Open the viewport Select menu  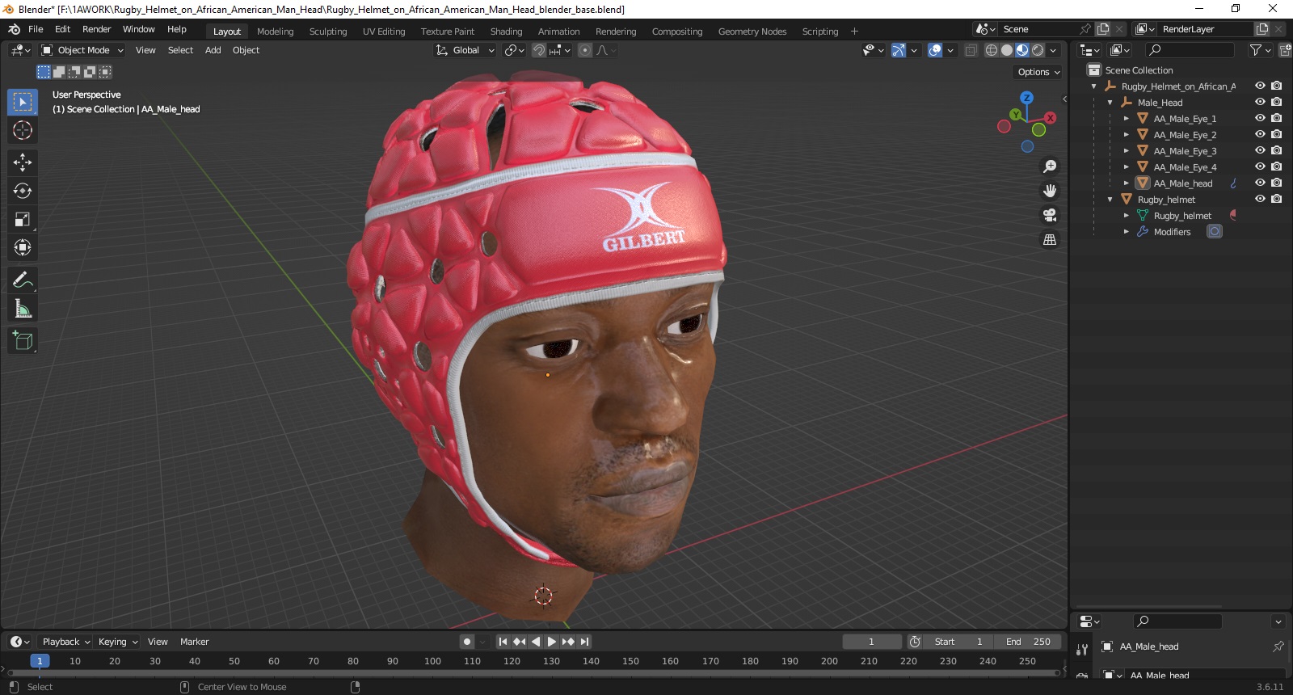(x=180, y=50)
